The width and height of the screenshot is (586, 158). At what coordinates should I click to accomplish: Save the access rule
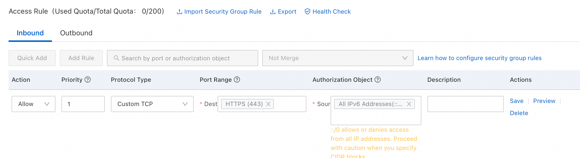(516, 101)
